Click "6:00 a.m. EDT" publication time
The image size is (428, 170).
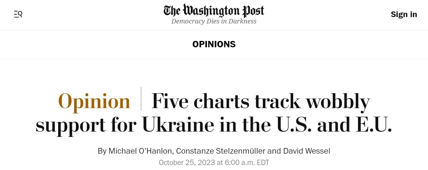(x=247, y=163)
